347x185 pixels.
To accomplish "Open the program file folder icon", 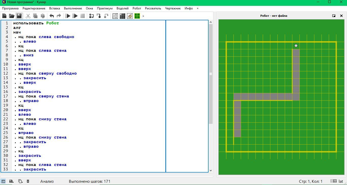I will 12,16.
